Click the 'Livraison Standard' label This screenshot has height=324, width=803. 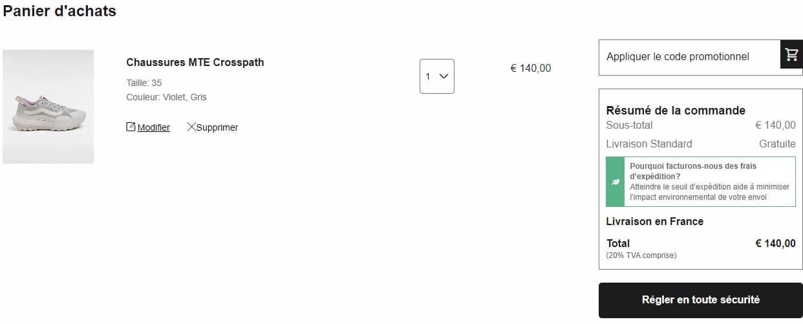pyautogui.click(x=649, y=144)
